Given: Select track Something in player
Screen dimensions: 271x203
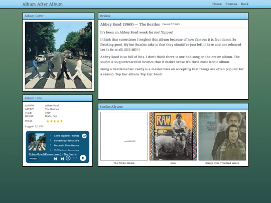Looking at the screenshot, I should [x=67, y=141].
